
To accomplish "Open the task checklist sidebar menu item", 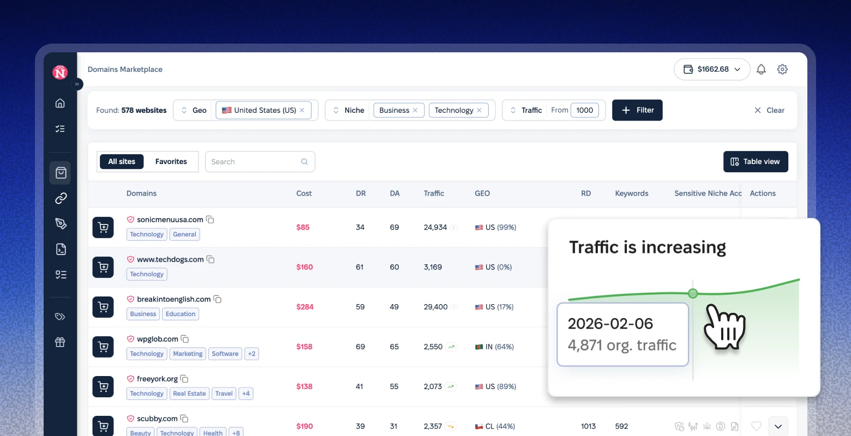I will 61,129.
